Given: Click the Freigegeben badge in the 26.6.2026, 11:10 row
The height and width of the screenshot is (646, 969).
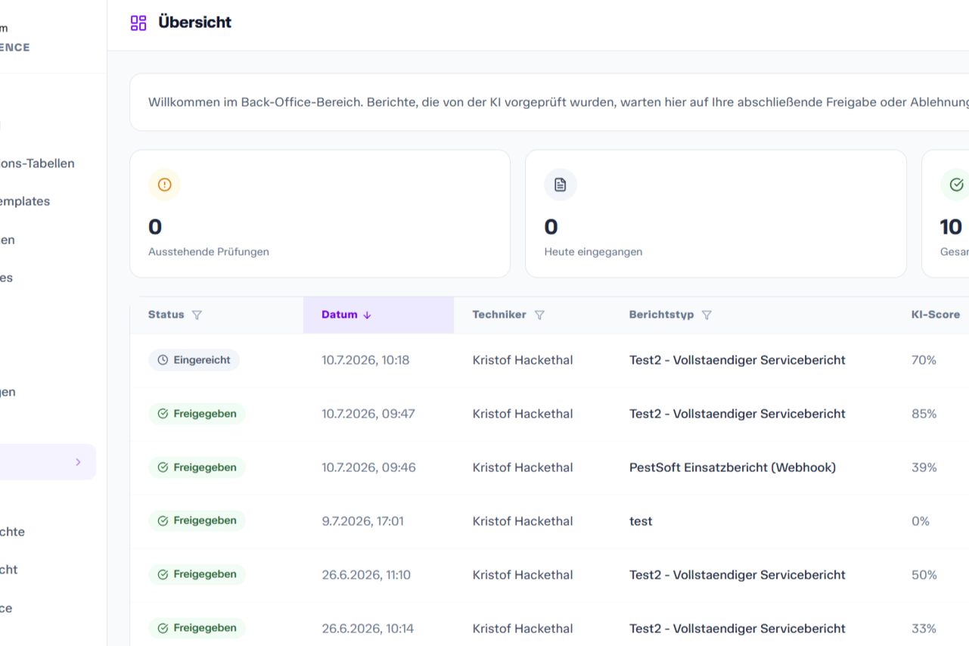Looking at the screenshot, I should [197, 574].
